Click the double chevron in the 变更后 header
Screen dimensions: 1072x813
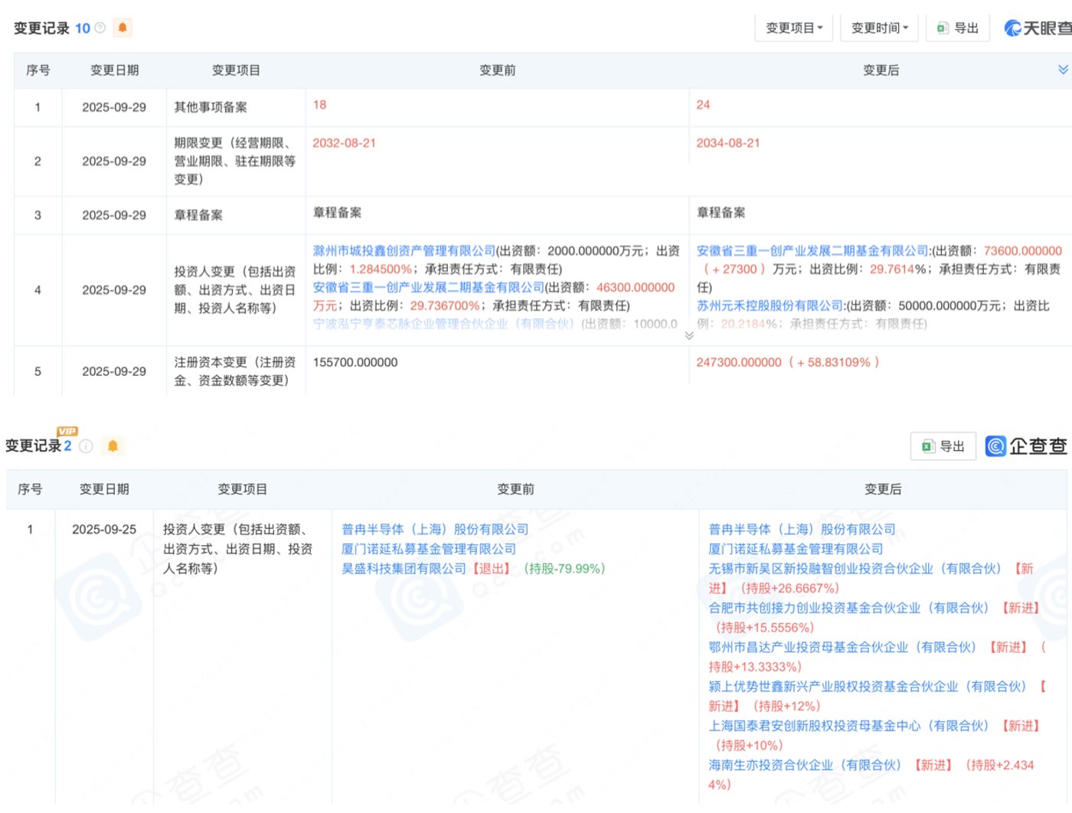(x=1063, y=70)
